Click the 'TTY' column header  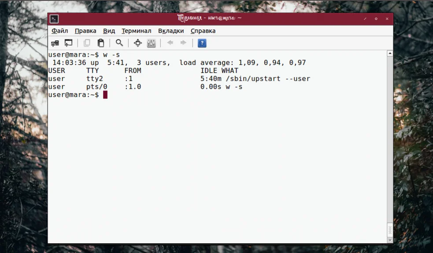(x=92, y=71)
